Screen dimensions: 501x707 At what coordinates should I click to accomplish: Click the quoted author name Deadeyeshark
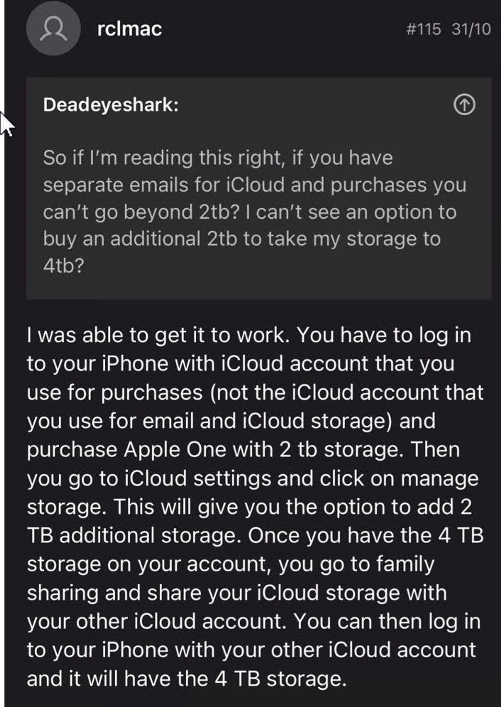pyautogui.click(x=111, y=105)
